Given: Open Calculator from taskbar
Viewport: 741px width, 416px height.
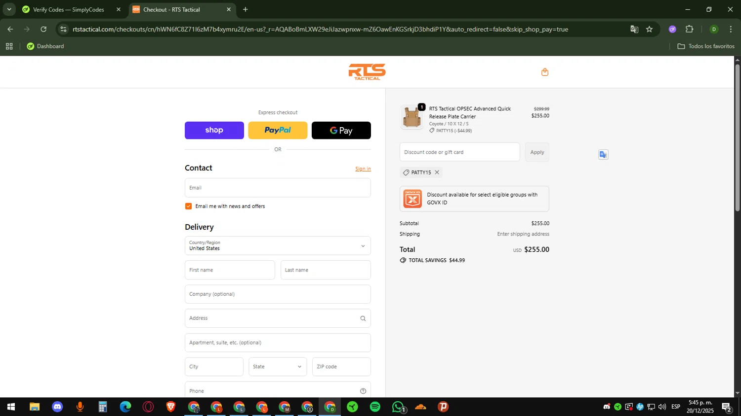Looking at the screenshot, I should 103,407.
